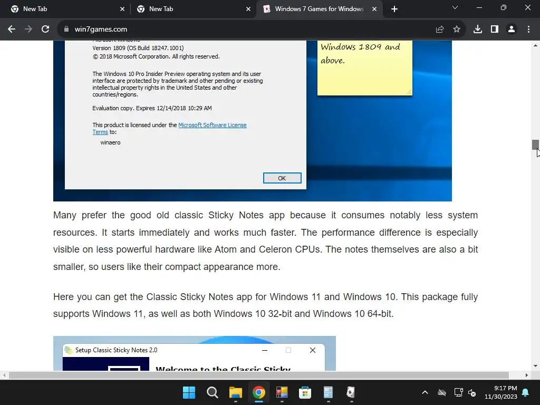Close the second New Tab
Viewport: 540px width, 405px height.
[x=248, y=9]
